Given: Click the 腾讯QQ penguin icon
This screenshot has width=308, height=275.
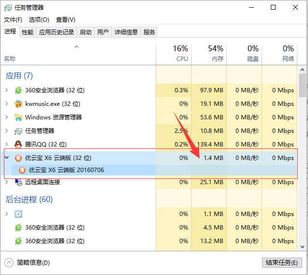Looking at the screenshot, I should 18,145.
